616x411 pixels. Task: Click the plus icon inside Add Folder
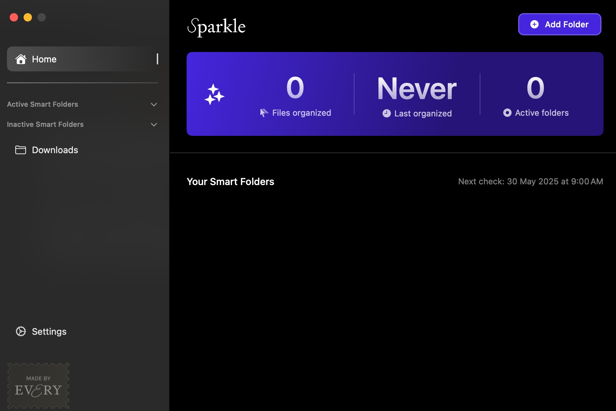click(534, 24)
